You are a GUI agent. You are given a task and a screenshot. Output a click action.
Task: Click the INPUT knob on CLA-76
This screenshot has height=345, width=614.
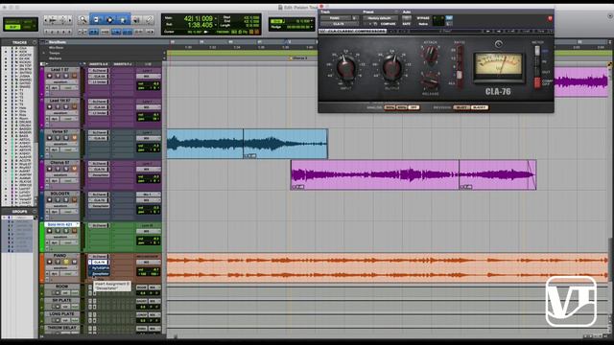[346, 69]
